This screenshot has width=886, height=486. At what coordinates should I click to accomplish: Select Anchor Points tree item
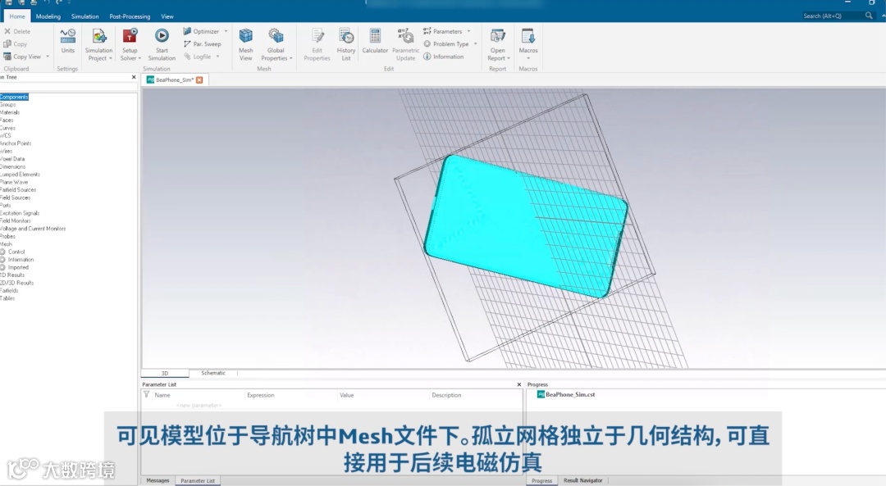coord(16,143)
